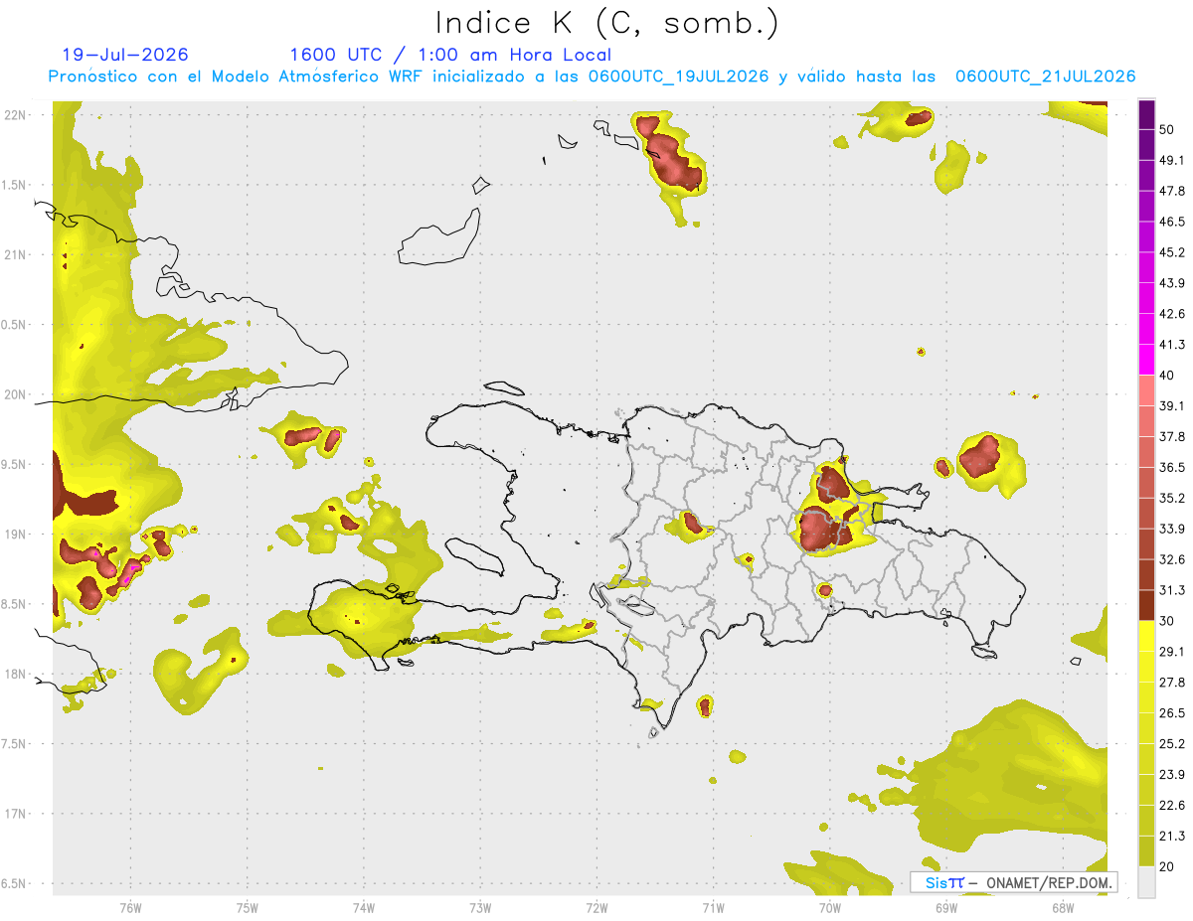Click the "17N" latitude label

pos(16,814)
